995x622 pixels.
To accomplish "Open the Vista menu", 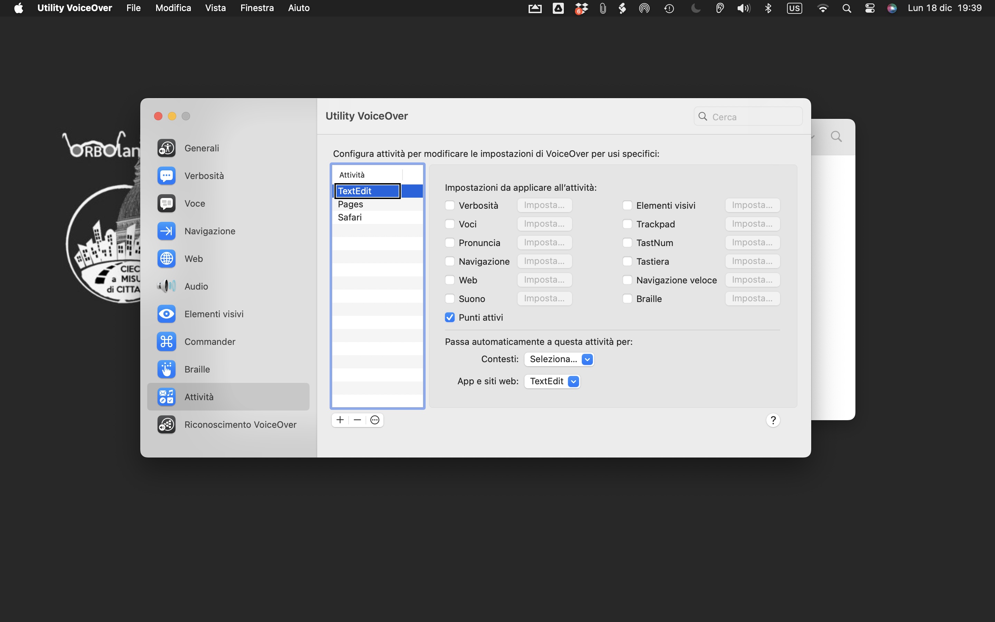I will [216, 8].
